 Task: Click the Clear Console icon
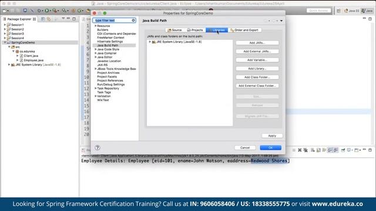coord(313,150)
